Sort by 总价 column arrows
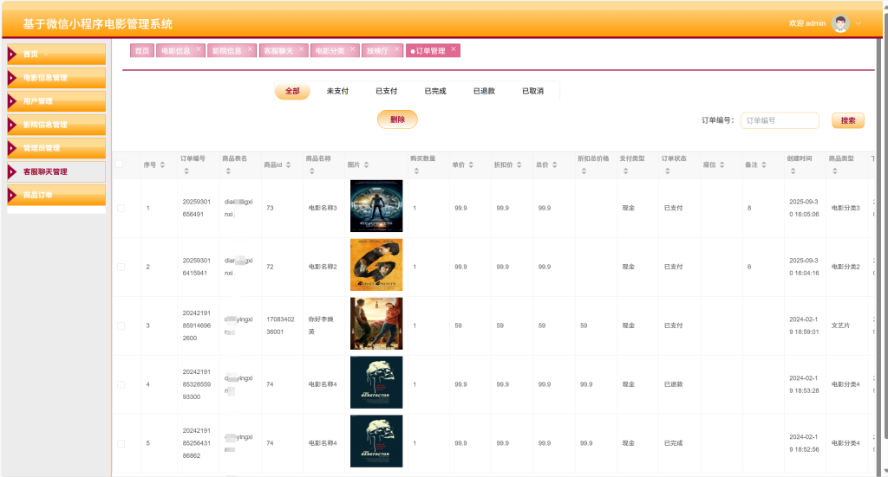 [x=554, y=165]
